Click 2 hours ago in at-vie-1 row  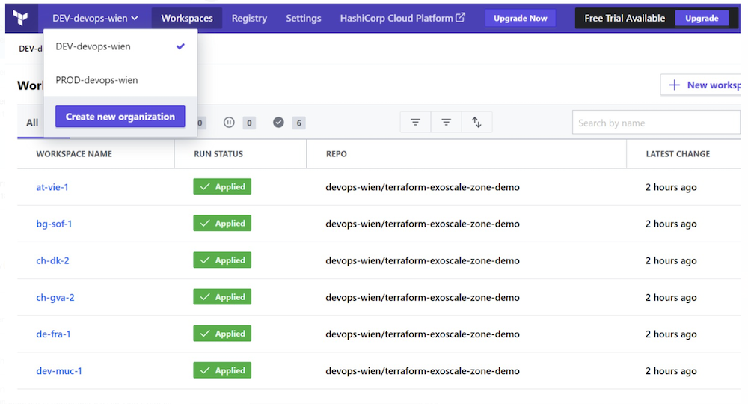click(x=671, y=187)
